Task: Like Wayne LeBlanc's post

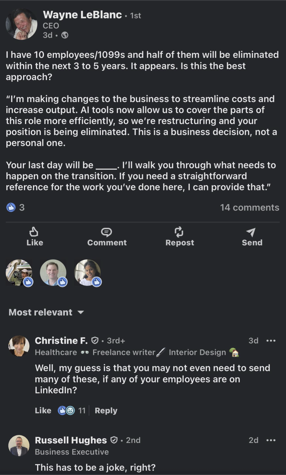Action: tap(35, 236)
